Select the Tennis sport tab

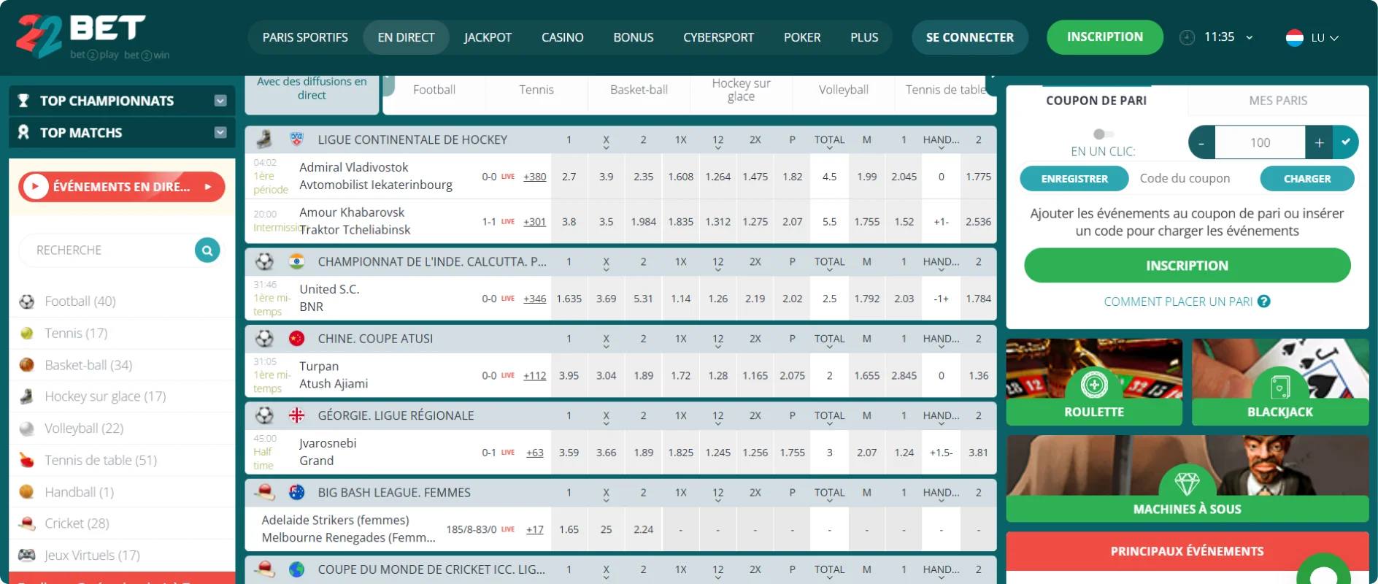[536, 90]
